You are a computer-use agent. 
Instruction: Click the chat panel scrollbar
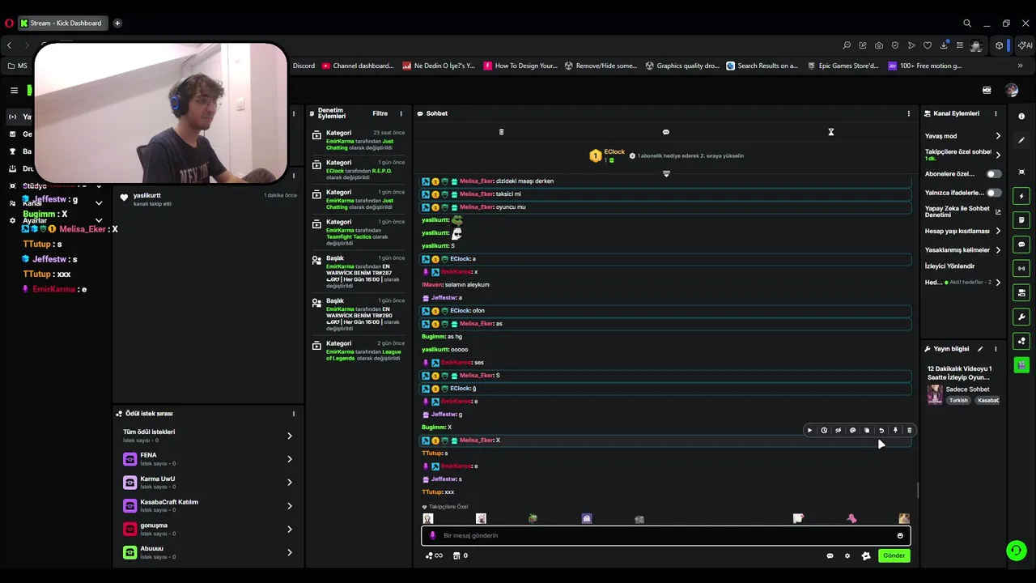coord(917,490)
